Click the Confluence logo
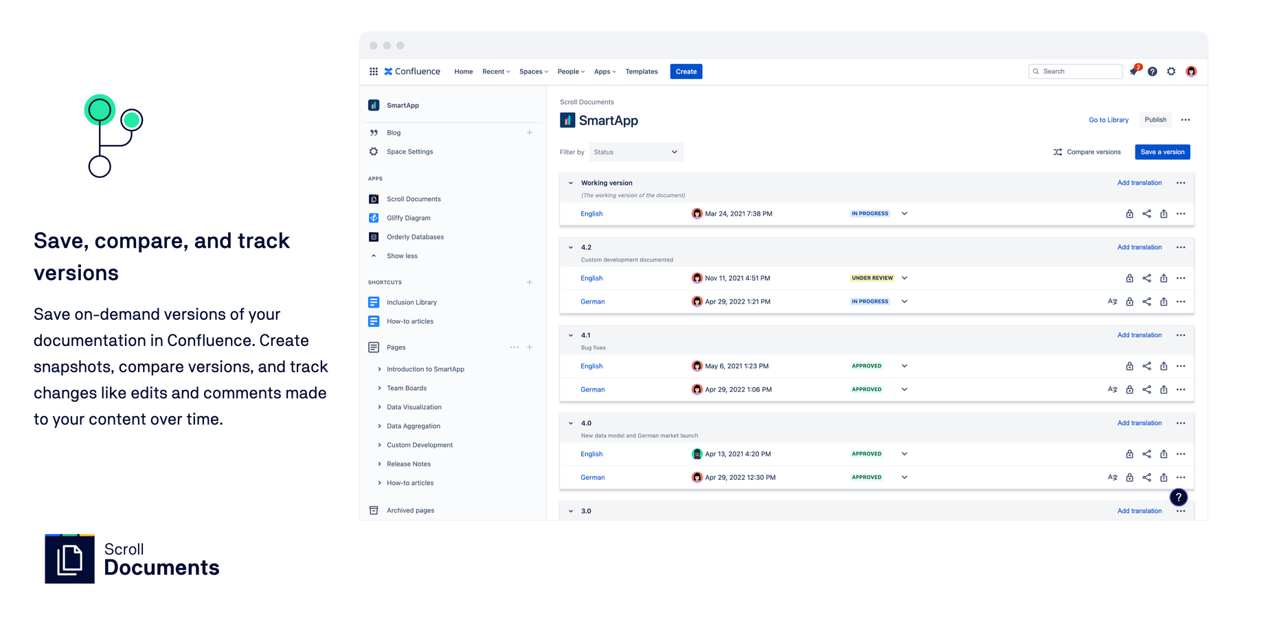This screenshot has height=618, width=1266. pos(412,71)
